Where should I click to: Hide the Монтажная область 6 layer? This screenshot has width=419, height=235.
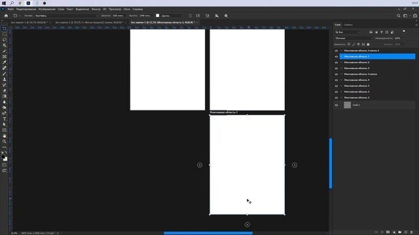[337, 63]
